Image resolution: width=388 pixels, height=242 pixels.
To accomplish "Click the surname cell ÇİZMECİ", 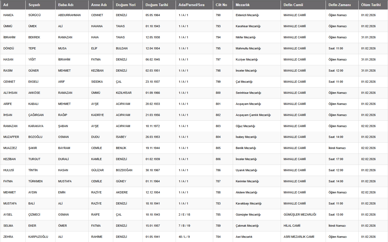I will (34, 215).
